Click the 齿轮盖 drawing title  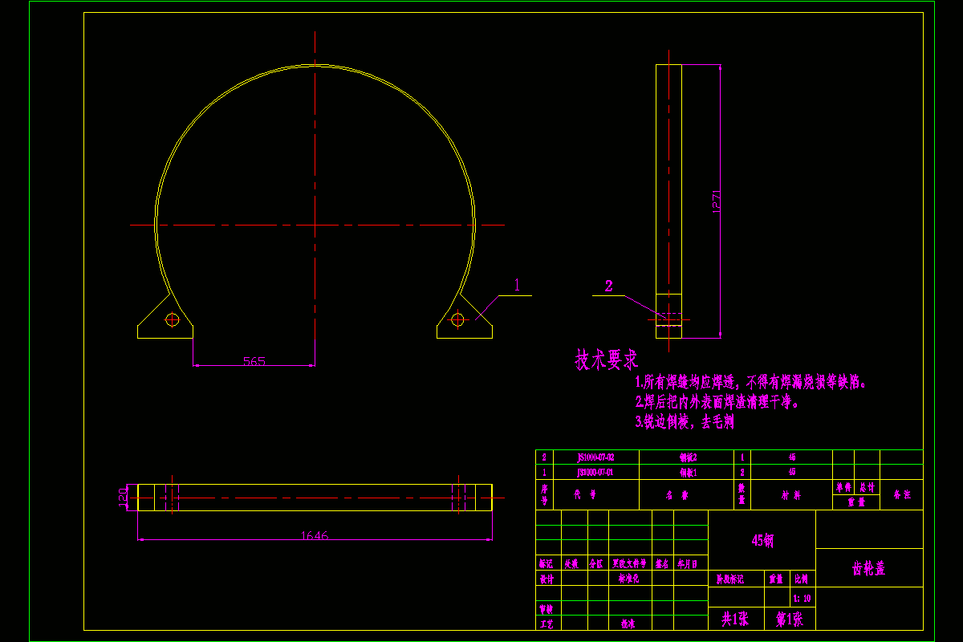point(869,568)
